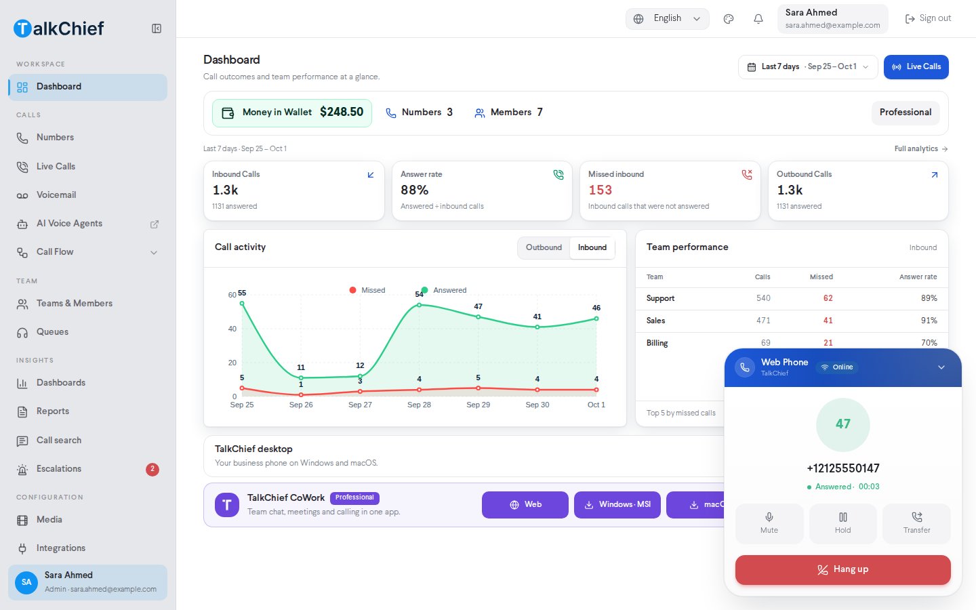Click the Answer rate phone icon

point(558,175)
